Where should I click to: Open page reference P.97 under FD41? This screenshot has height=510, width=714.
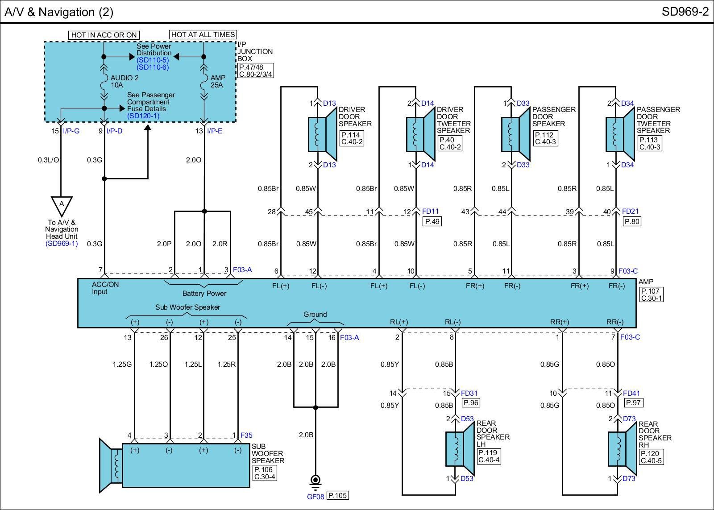point(634,402)
